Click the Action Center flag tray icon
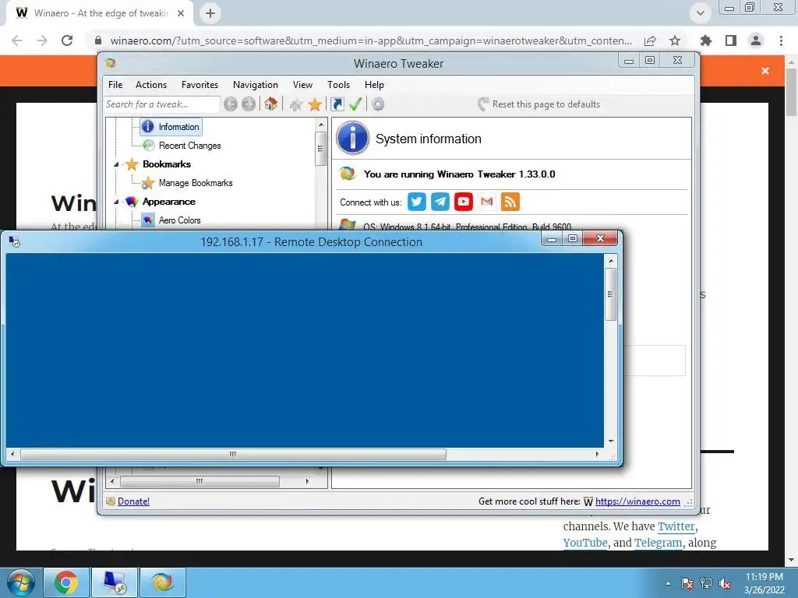The width and height of the screenshot is (798, 598). [687, 583]
